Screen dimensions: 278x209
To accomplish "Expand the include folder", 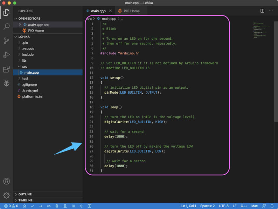I will pyautogui.click(x=28, y=55).
